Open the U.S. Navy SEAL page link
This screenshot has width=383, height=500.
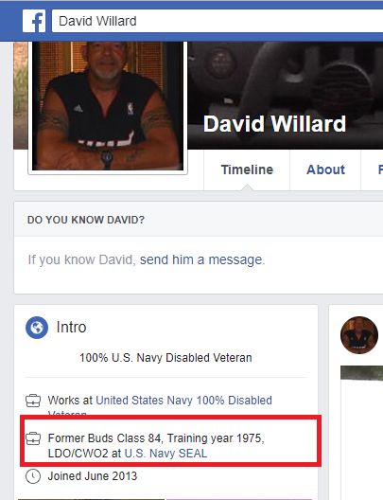pos(165,454)
